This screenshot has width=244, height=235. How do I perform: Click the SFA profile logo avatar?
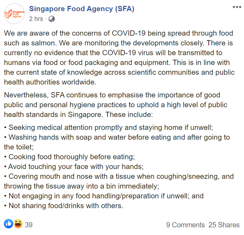[x=14, y=14]
